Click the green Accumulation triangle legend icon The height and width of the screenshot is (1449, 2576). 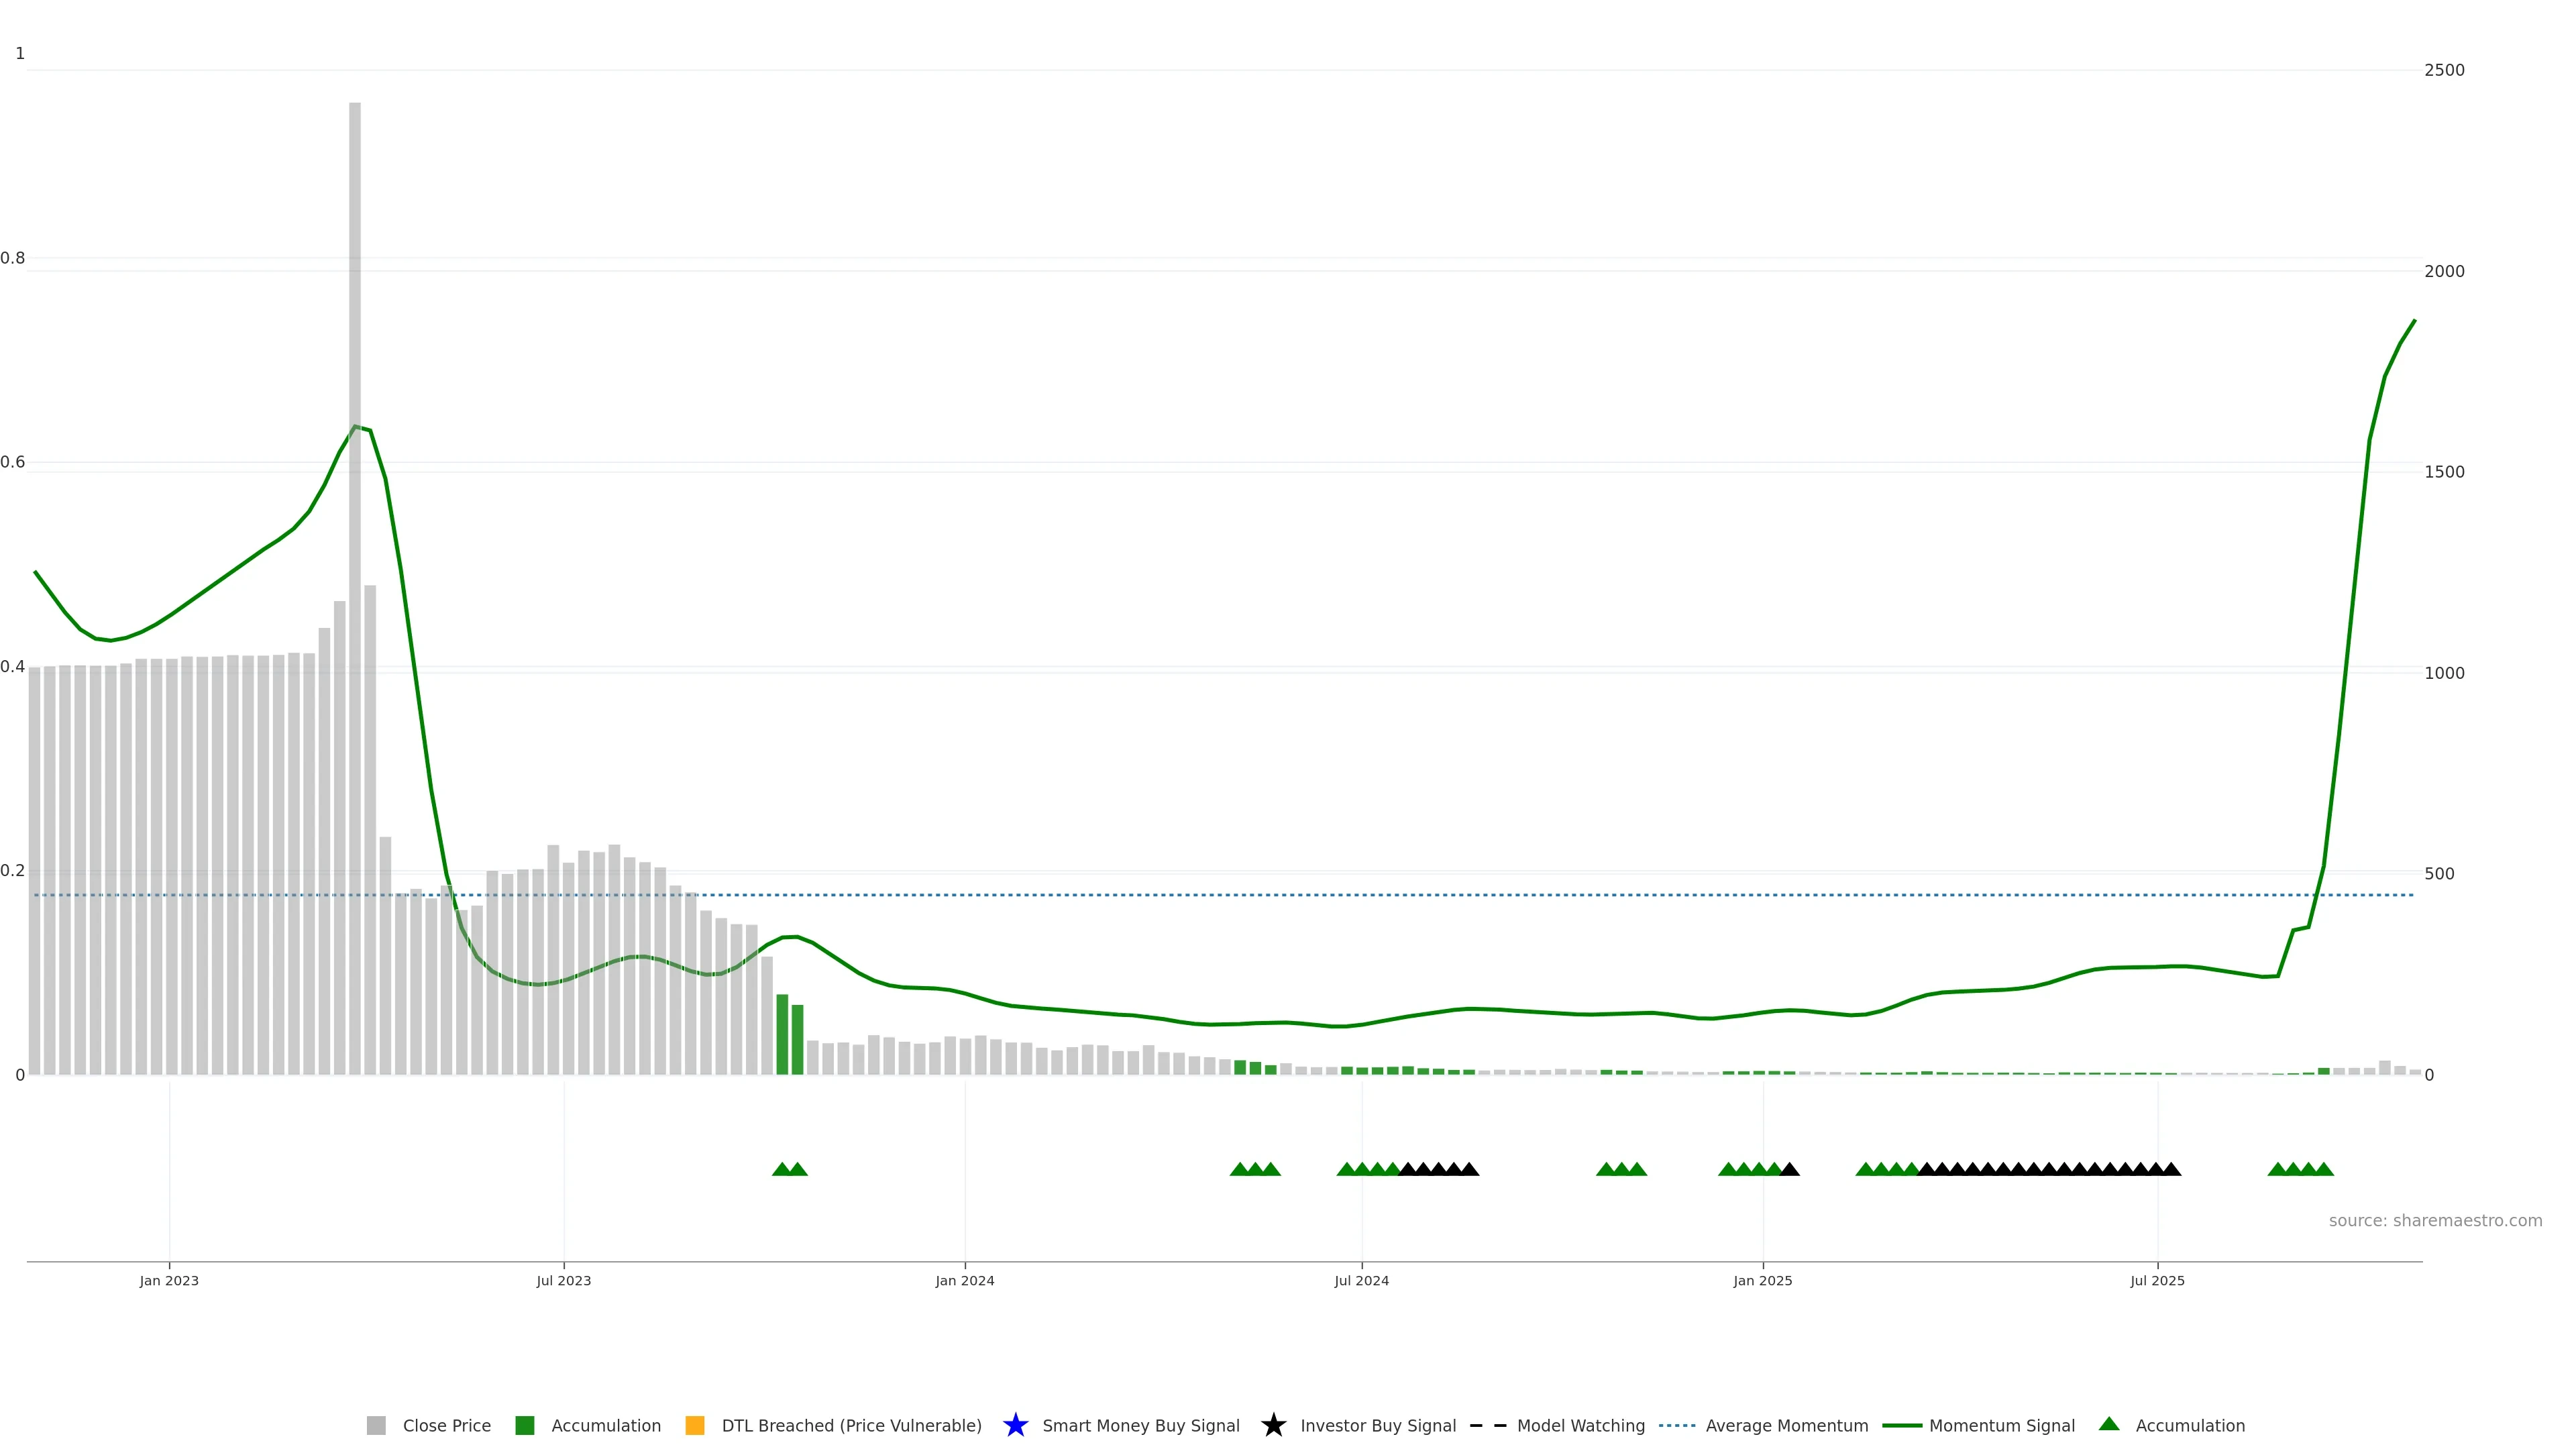click(2109, 1424)
